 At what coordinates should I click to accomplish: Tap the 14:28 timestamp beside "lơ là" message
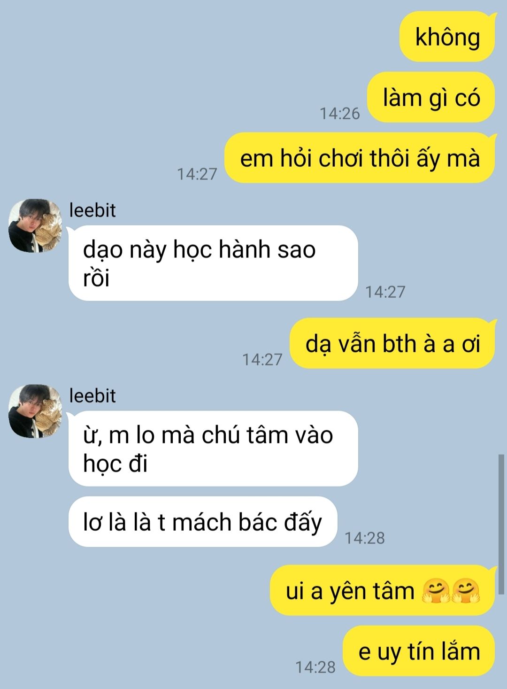[x=365, y=538]
